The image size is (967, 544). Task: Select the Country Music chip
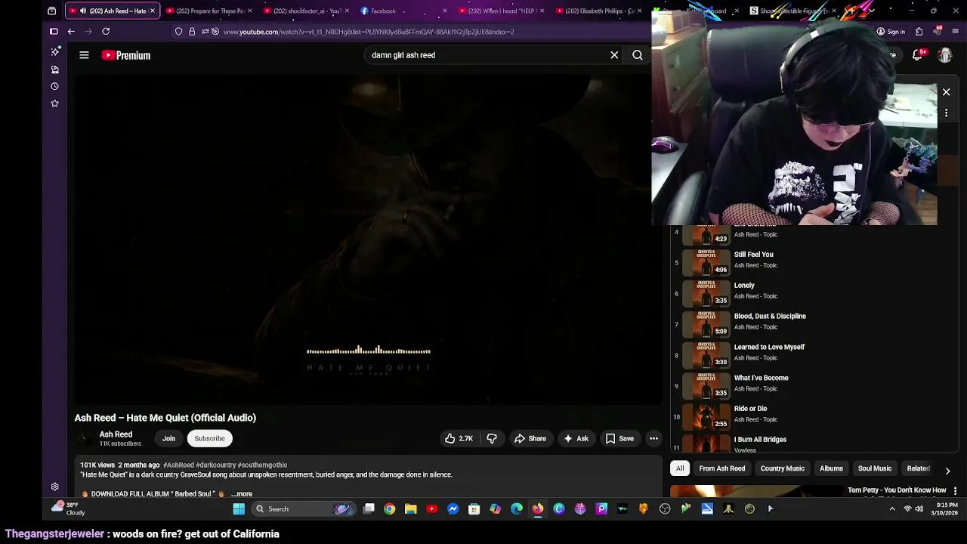[x=783, y=468]
